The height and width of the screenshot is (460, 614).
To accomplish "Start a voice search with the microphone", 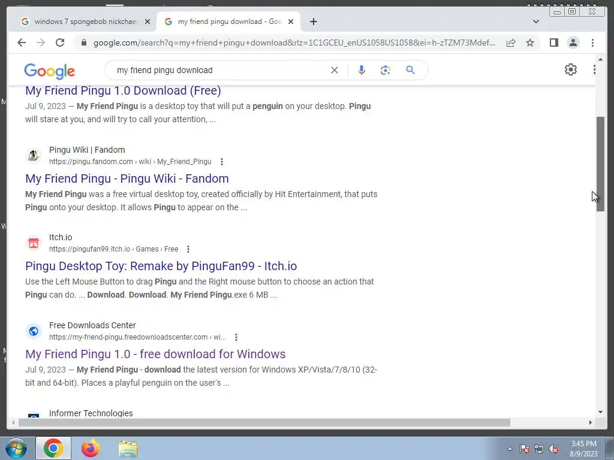I will tap(362, 70).
